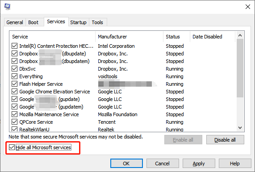
Task: Toggle Hide all Microsoft services checkbox
Action: (12, 147)
